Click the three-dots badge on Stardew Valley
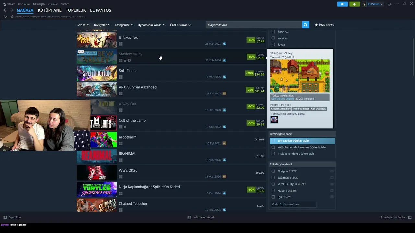This screenshot has height=233, width=415. click(81, 52)
